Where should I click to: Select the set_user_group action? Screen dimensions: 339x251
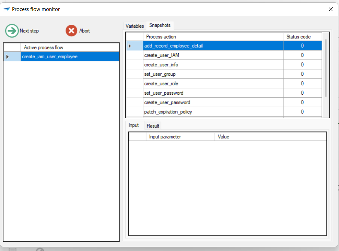[213, 74]
